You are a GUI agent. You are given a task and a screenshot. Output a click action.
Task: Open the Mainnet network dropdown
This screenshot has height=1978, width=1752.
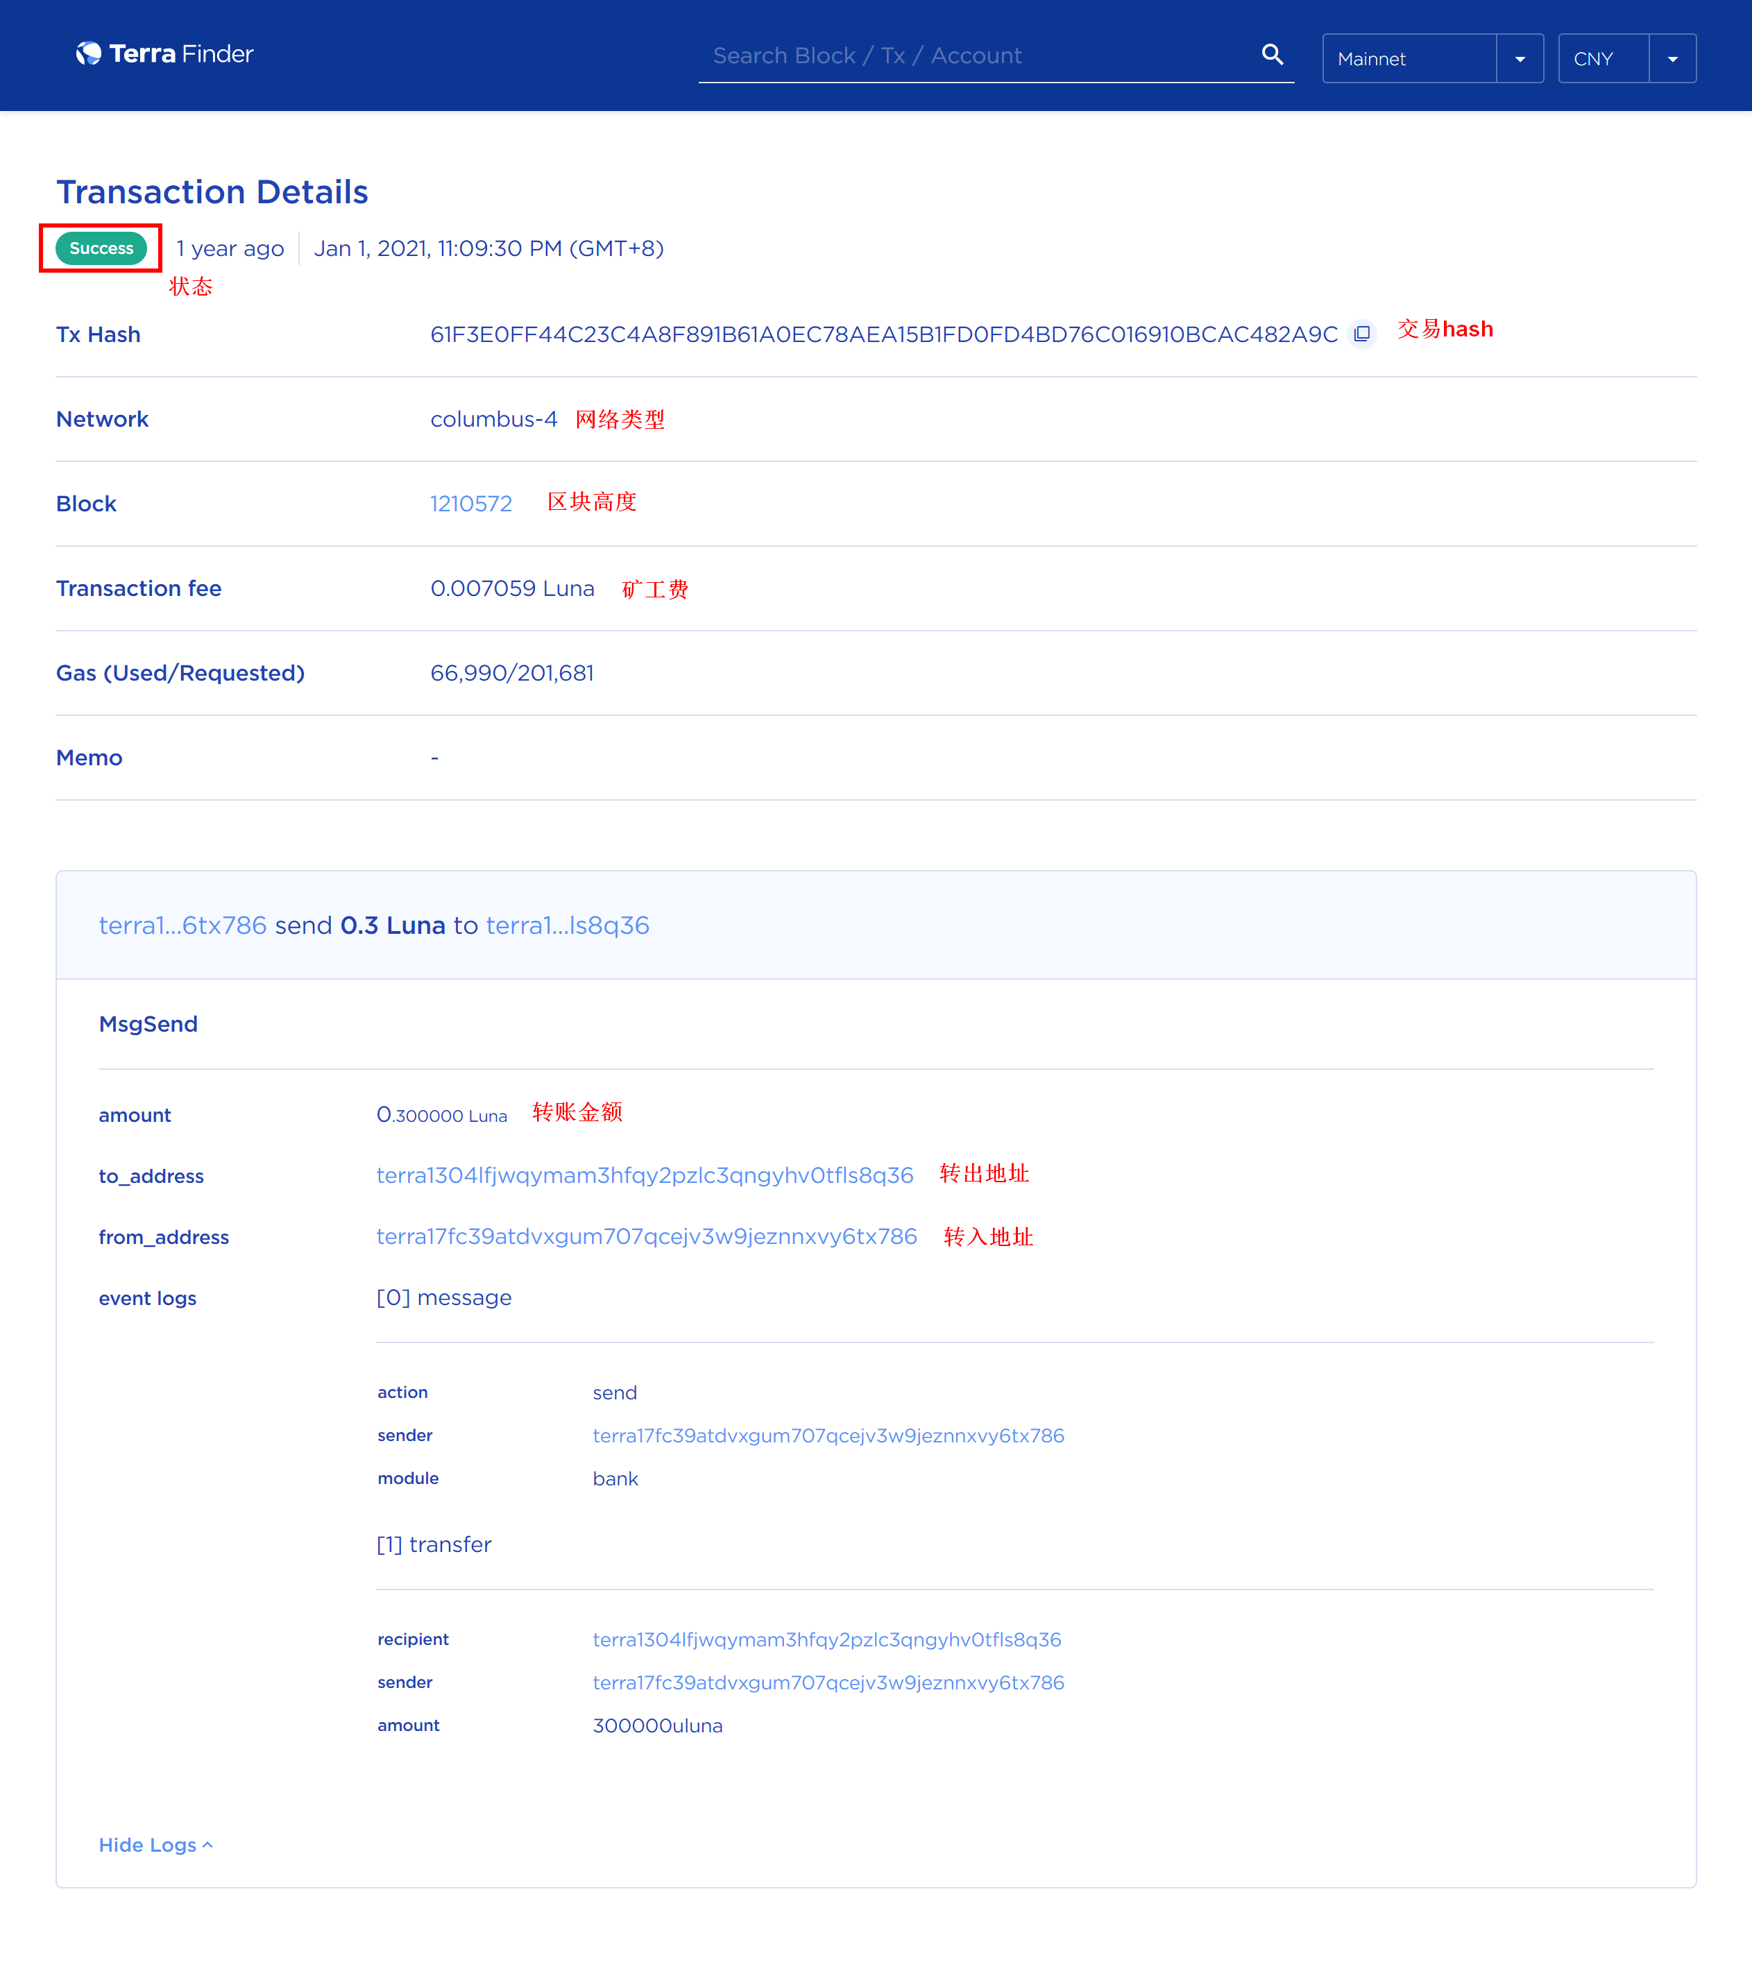(x=1409, y=59)
